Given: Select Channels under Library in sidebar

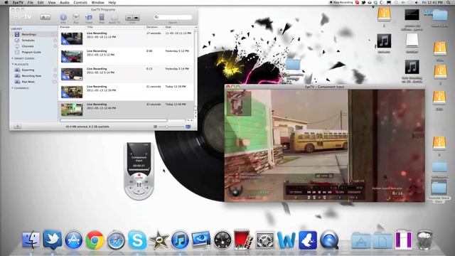Looking at the screenshot, I should (x=33, y=46).
